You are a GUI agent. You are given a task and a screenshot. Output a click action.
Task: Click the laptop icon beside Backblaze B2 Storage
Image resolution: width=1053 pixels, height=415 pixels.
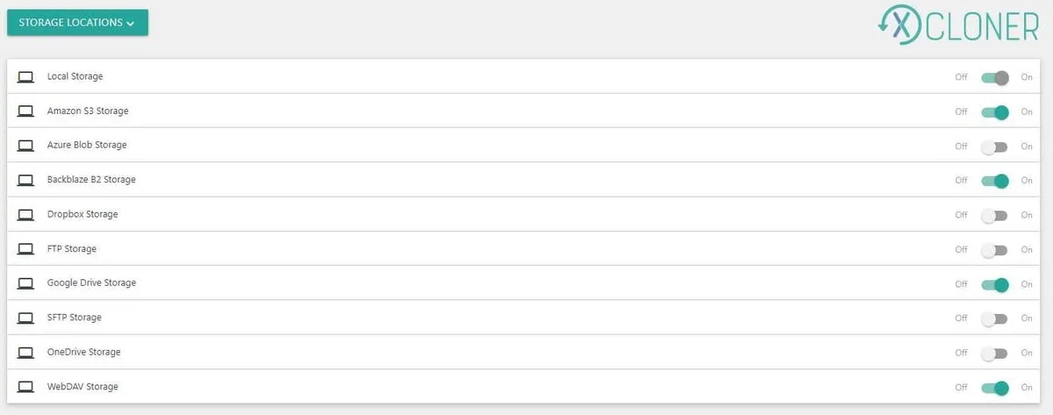click(x=25, y=180)
